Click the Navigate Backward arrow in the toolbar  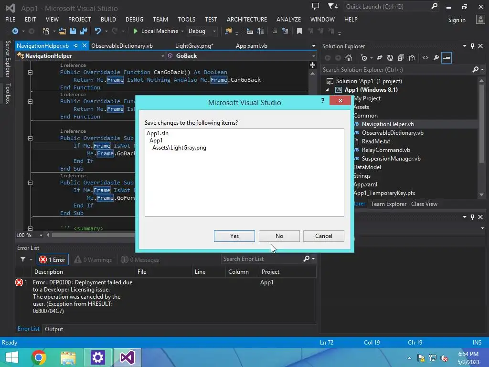15,31
